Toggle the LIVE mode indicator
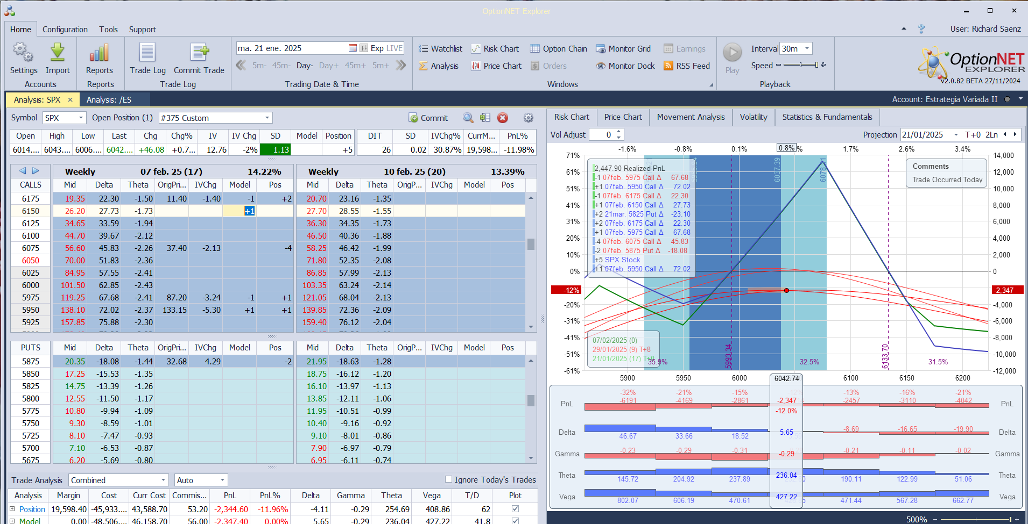The height and width of the screenshot is (524, 1028). pyautogui.click(x=394, y=48)
